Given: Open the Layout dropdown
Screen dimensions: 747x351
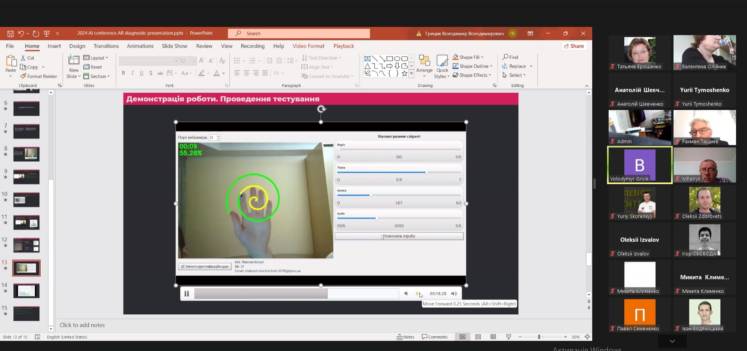Looking at the screenshot, I should pos(96,58).
